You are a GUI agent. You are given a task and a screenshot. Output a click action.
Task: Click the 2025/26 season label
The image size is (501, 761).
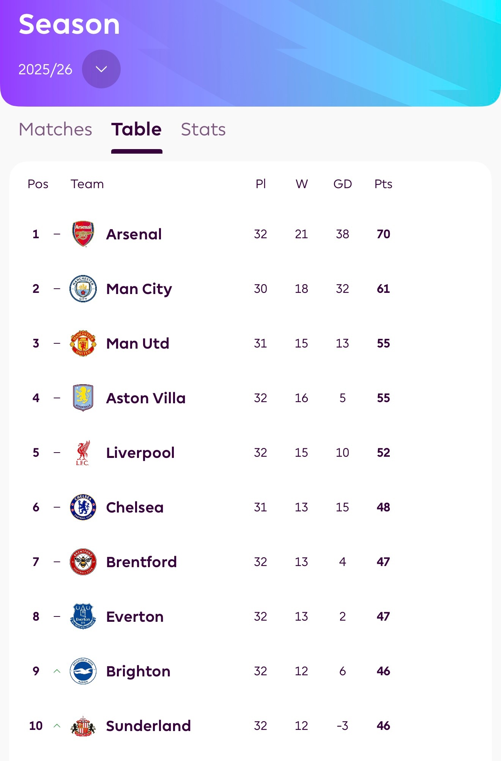click(x=45, y=69)
